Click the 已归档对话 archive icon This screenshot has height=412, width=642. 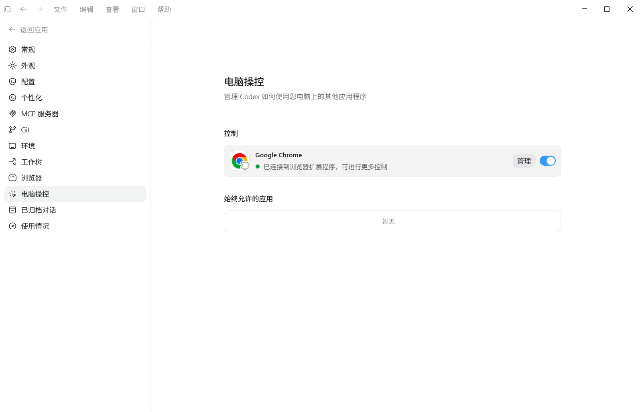13,210
